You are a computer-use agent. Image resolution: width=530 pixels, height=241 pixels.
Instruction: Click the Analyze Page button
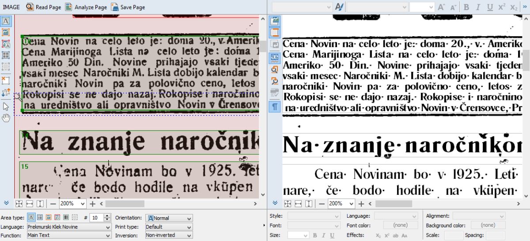pyautogui.click(x=86, y=7)
